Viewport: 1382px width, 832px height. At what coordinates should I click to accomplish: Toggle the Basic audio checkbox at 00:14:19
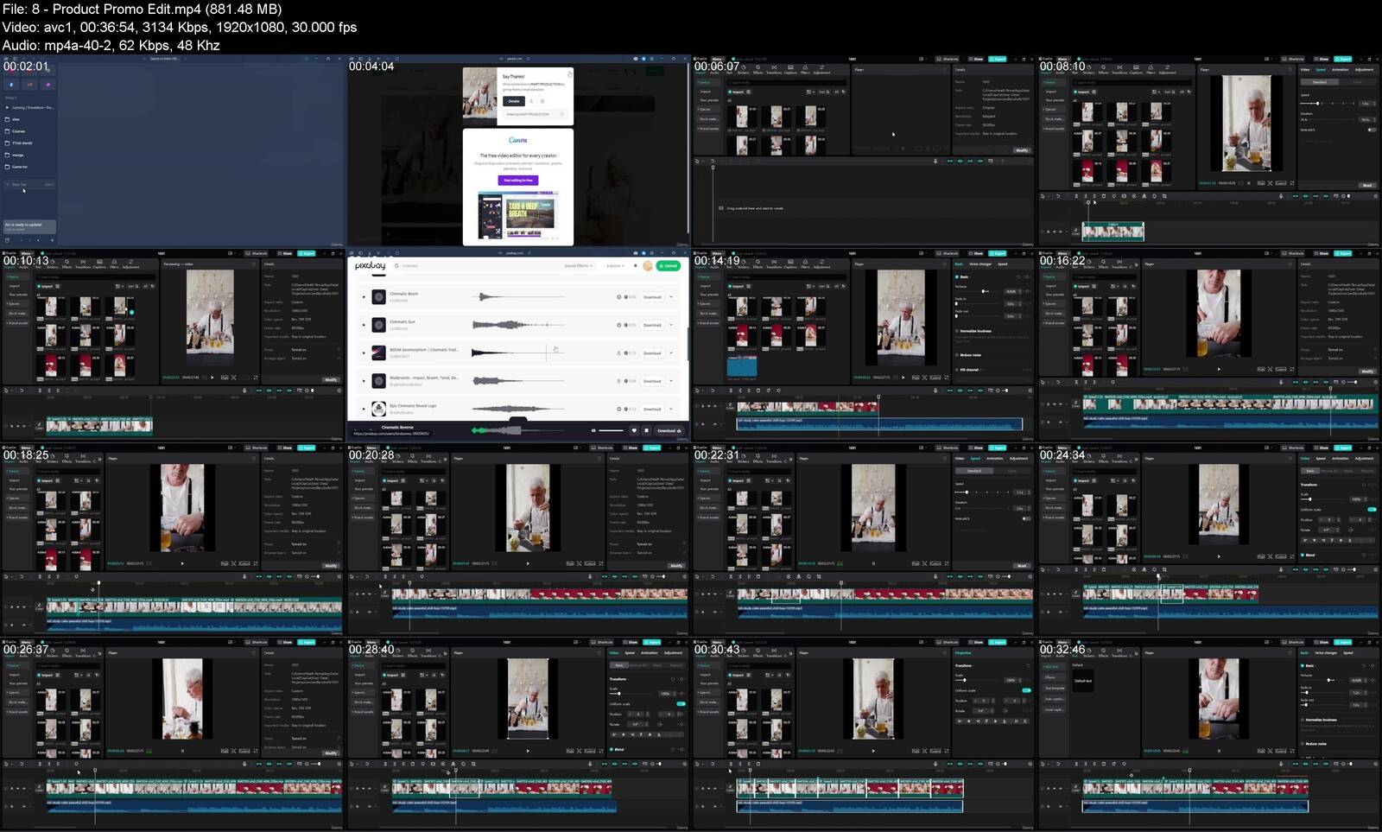(957, 277)
